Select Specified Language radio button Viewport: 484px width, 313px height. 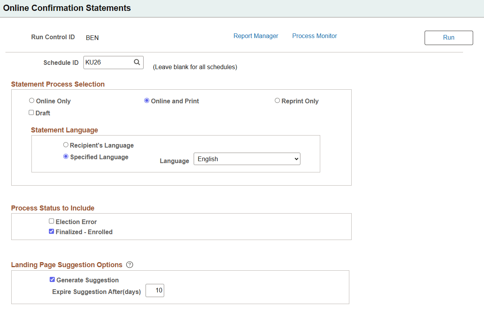click(x=66, y=156)
